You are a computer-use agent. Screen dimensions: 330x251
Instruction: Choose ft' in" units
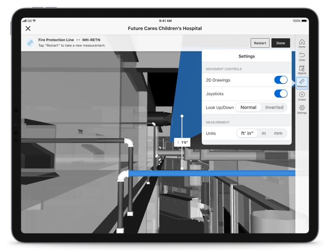247,133
